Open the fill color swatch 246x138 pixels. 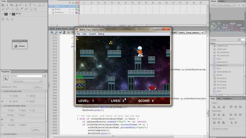point(13,14)
